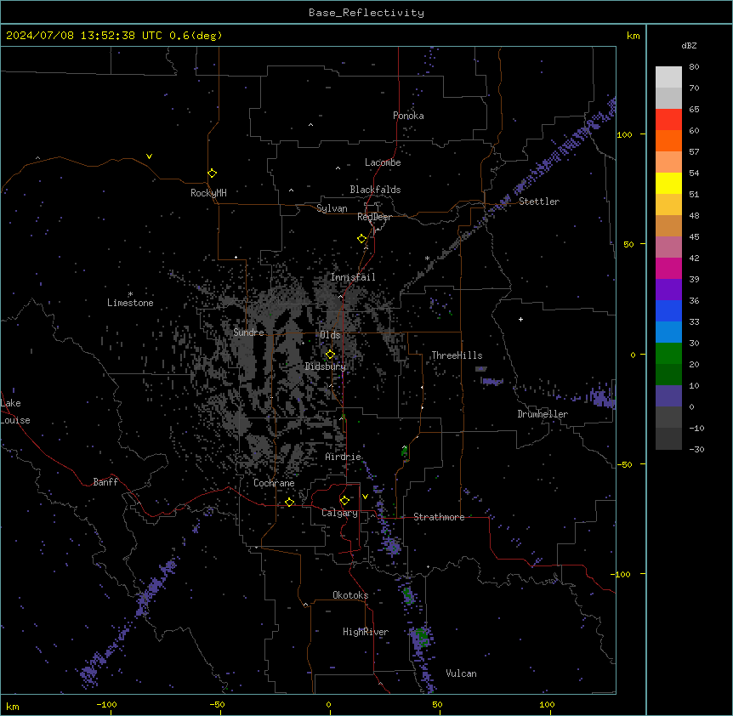733x716 pixels.
Task: Click the light gray 70-80 dBZ swatch
Action: click(668, 77)
